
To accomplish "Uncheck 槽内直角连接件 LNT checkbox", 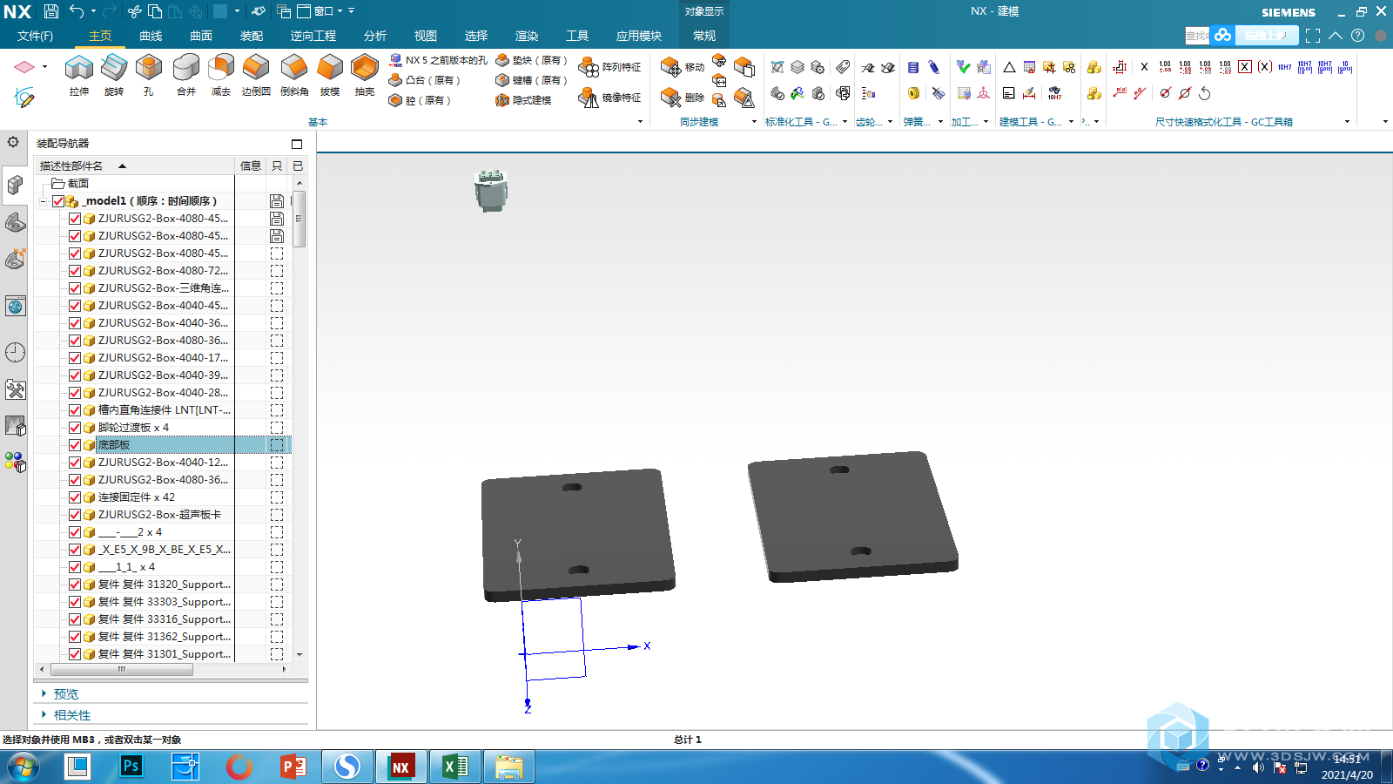I will pyautogui.click(x=75, y=410).
